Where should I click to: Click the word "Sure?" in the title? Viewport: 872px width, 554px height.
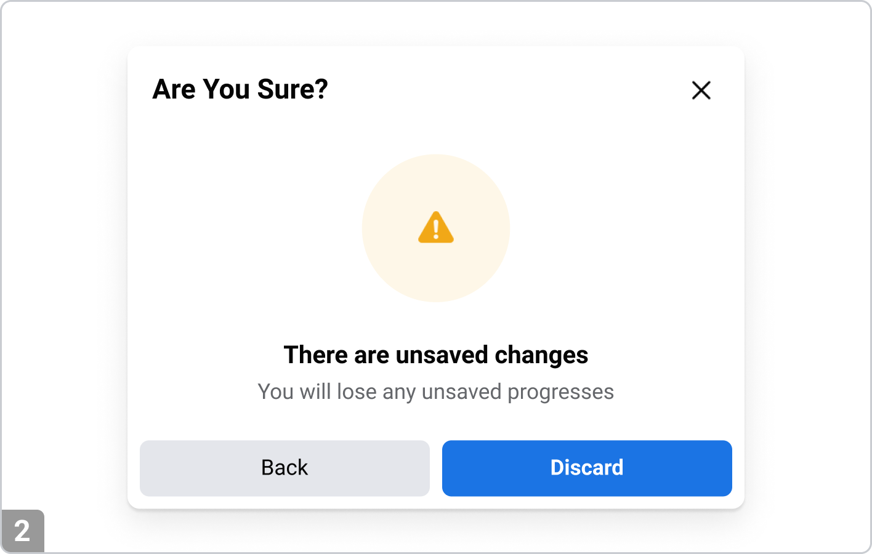coord(293,89)
